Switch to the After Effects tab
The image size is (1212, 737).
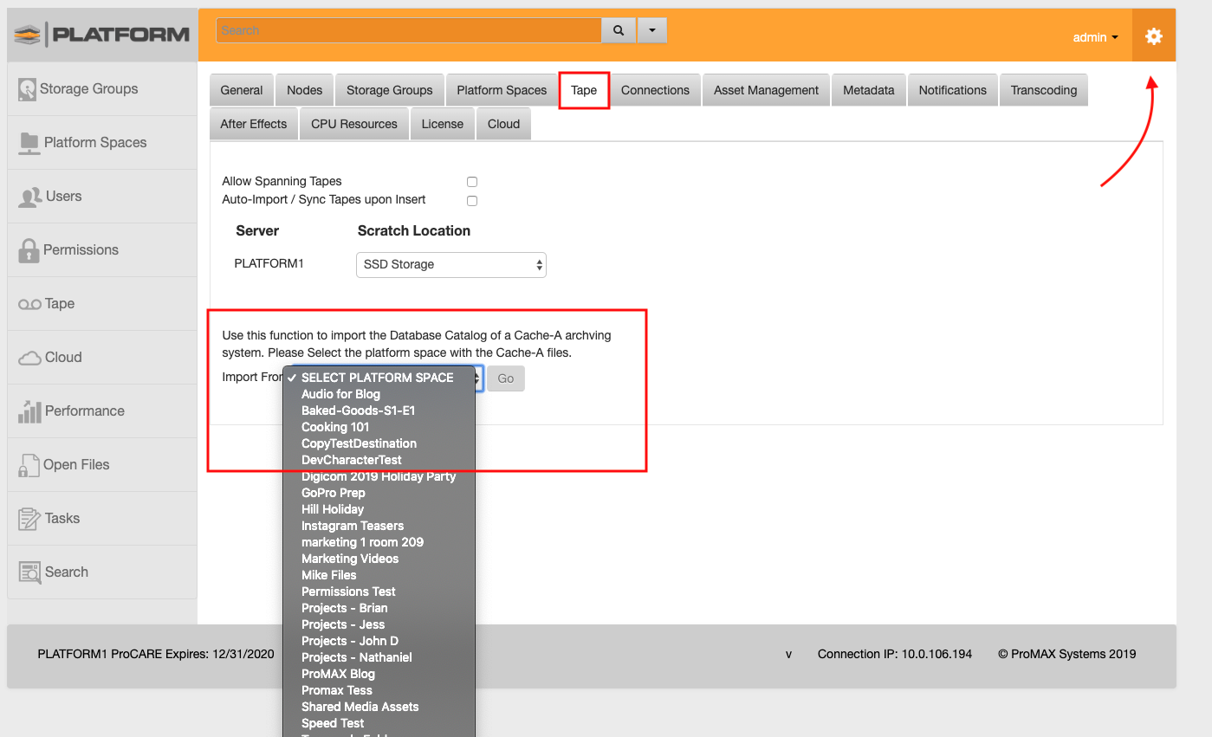[254, 124]
